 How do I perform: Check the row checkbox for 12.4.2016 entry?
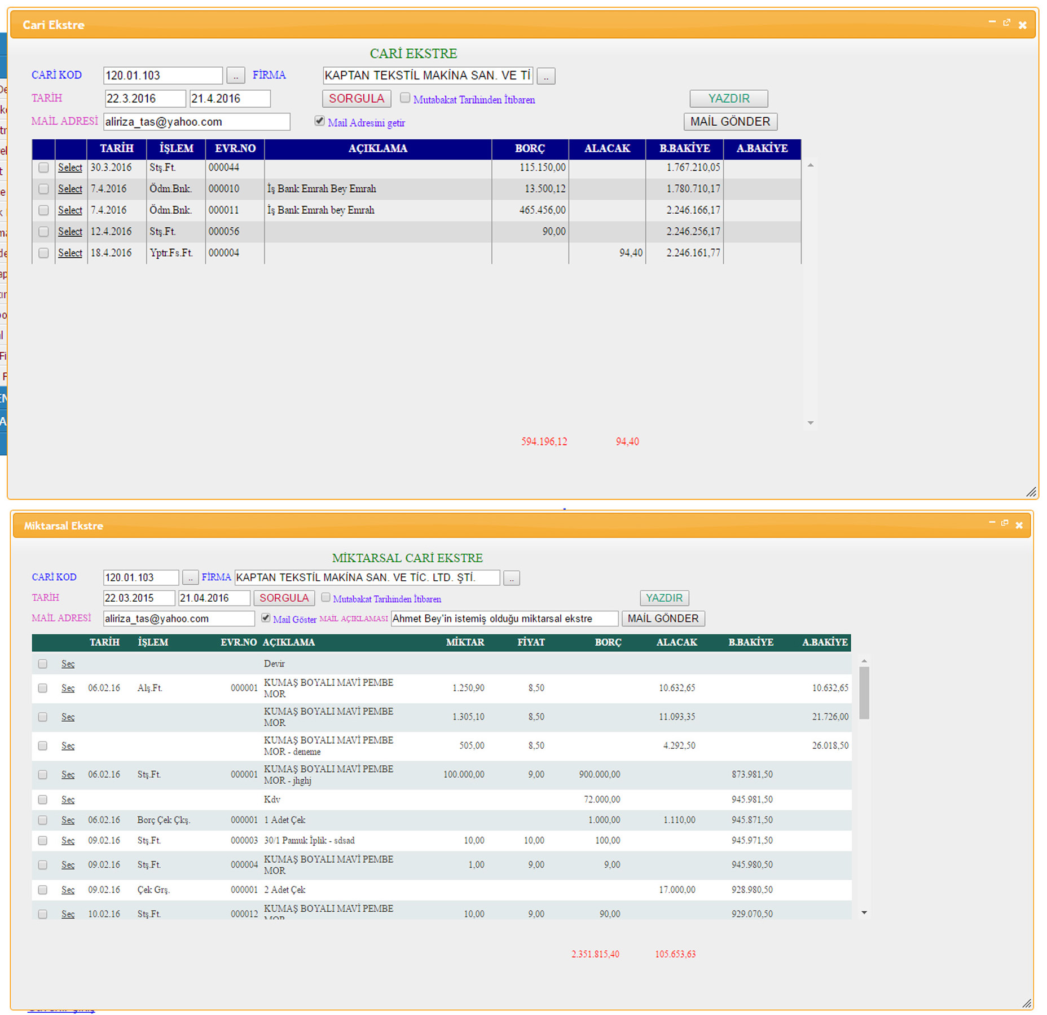pyautogui.click(x=43, y=232)
